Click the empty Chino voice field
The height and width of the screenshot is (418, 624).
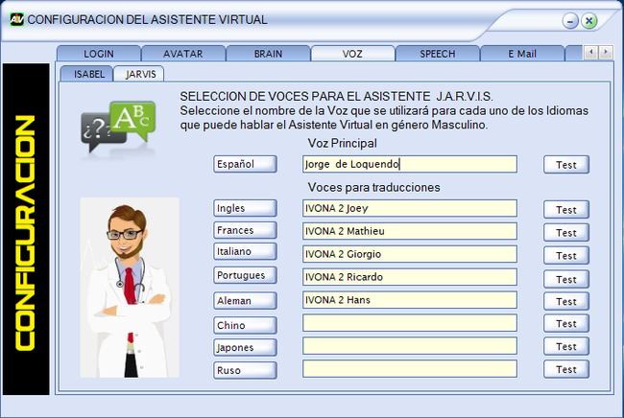(410, 323)
